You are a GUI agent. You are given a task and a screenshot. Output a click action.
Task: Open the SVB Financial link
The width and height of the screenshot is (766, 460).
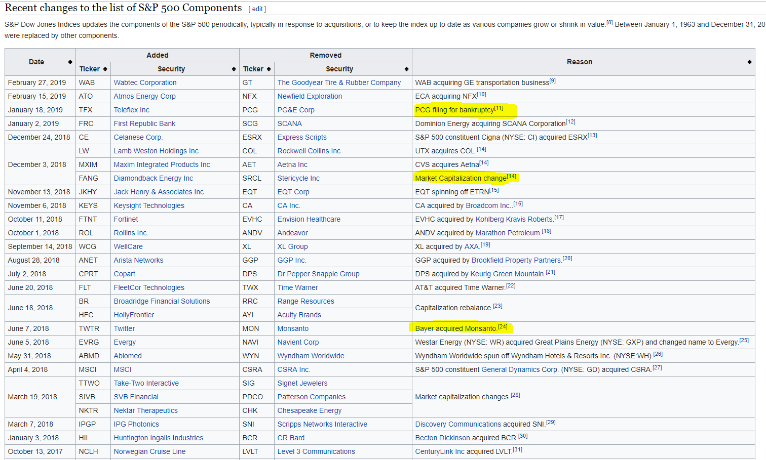(x=136, y=397)
